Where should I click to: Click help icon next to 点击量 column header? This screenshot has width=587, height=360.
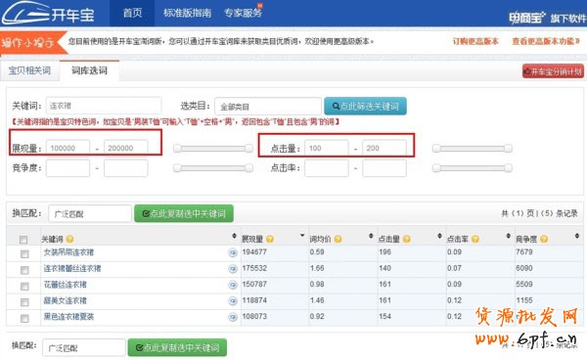click(407, 239)
